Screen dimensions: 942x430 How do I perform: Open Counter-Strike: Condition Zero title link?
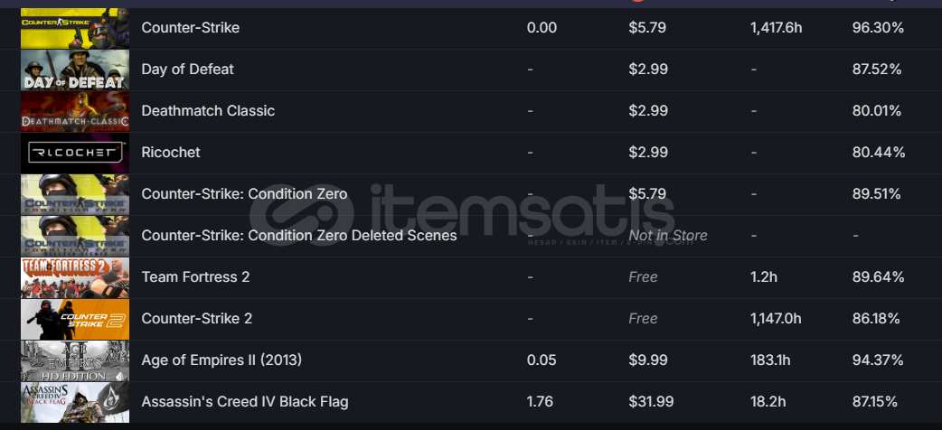244,193
